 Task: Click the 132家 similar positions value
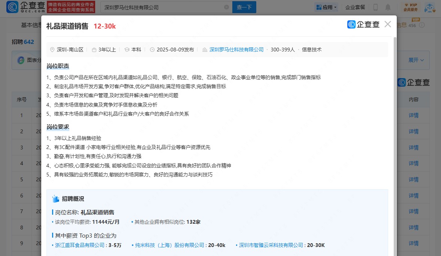[x=193, y=222]
